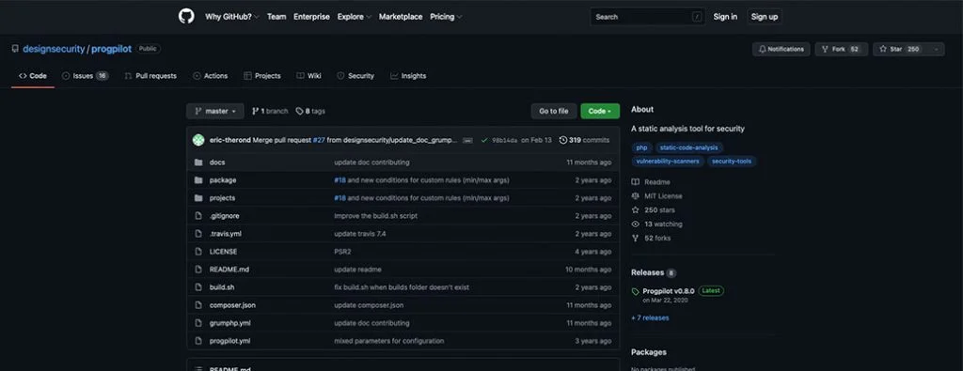Click the Team nav link
The height and width of the screenshot is (371, 963).
pyautogui.click(x=276, y=17)
